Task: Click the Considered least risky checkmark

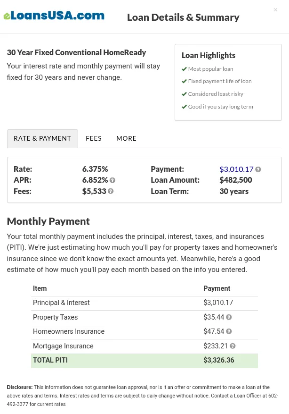Action: point(185,94)
